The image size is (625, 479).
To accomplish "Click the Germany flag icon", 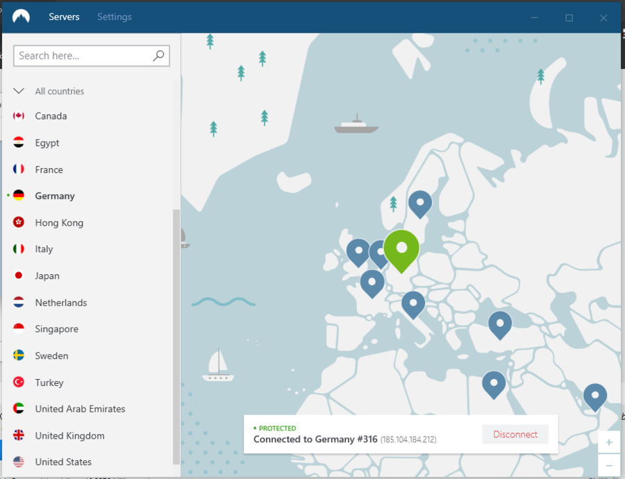I will (19, 195).
